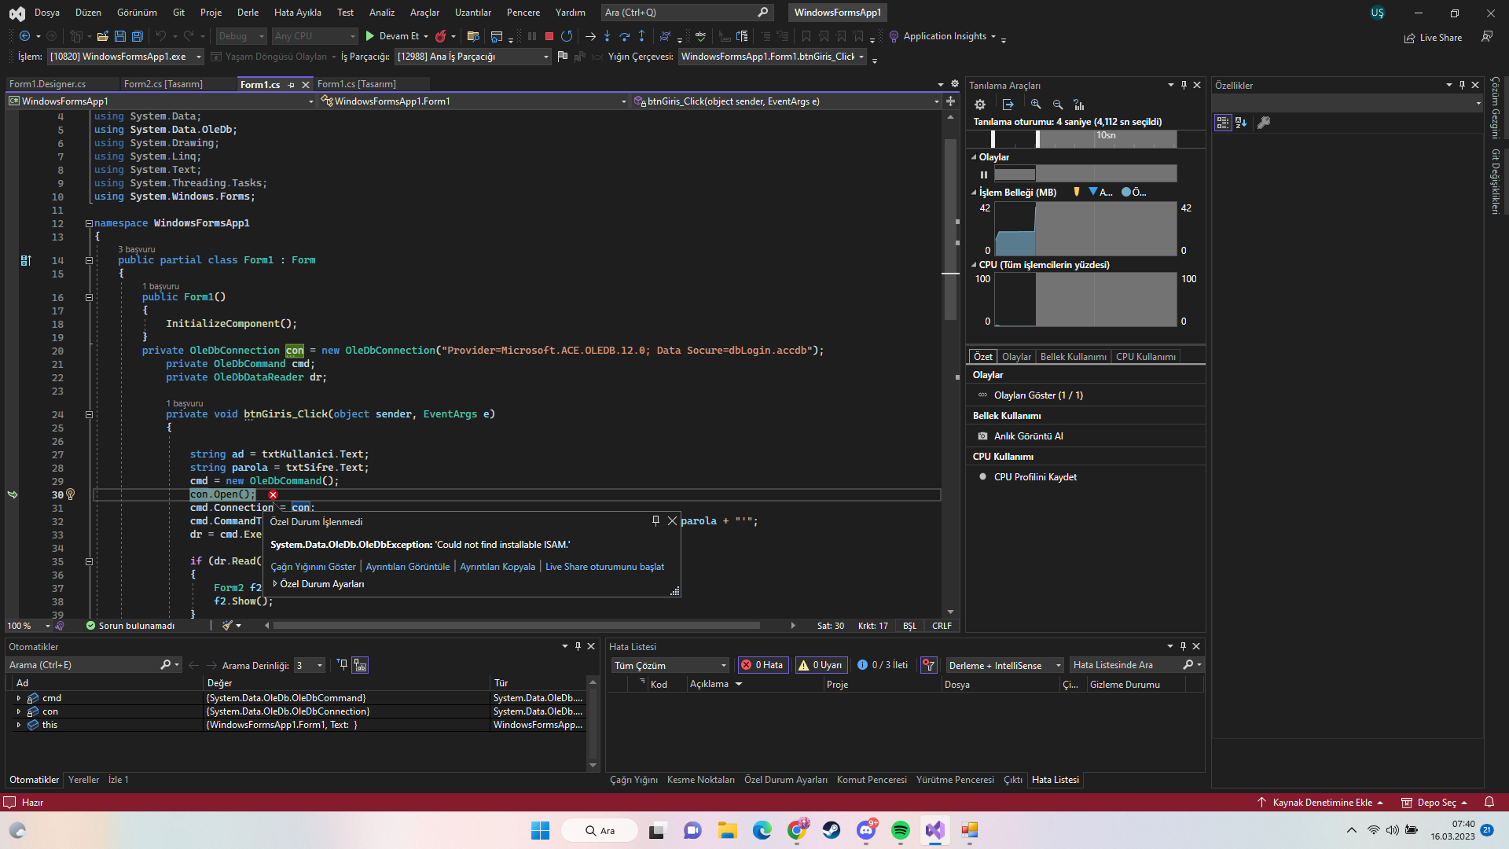This screenshot has width=1509, height=849.
Task: Expand Özel Durum Ayarları in exception popup
Action: (275, 584)
